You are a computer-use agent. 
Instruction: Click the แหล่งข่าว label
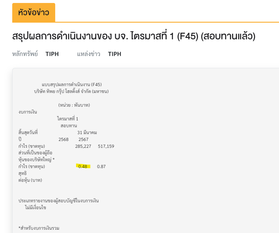coord(89,54)
